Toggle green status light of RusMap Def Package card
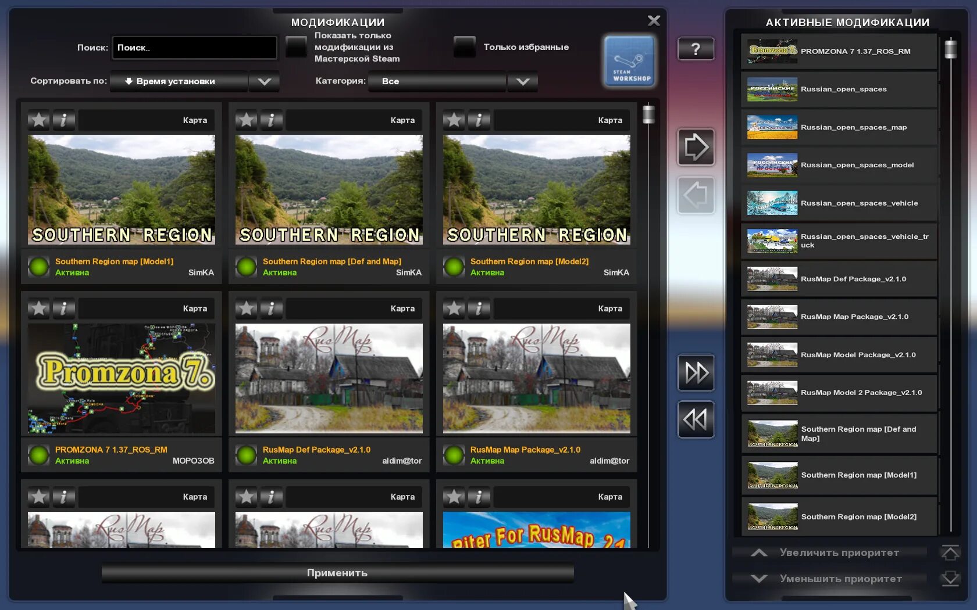The width and height of the screenshot is (977, 610). click(247, 455)
